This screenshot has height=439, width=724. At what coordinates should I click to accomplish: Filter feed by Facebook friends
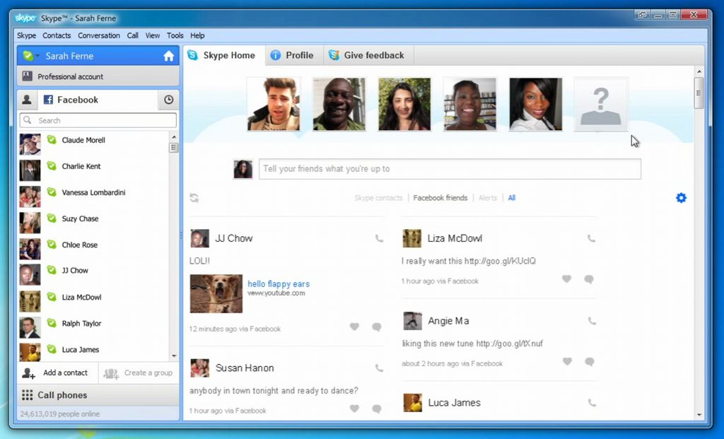click(440, 198)
